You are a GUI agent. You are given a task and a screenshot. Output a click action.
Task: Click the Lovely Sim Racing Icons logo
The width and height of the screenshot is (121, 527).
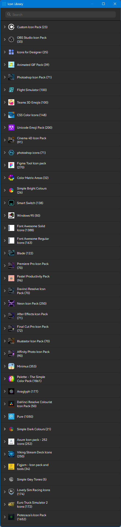(11, 492)
